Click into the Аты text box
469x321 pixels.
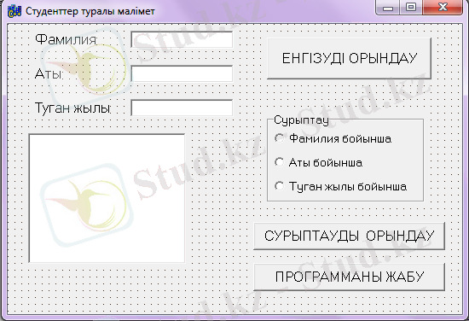coord(182,73)
